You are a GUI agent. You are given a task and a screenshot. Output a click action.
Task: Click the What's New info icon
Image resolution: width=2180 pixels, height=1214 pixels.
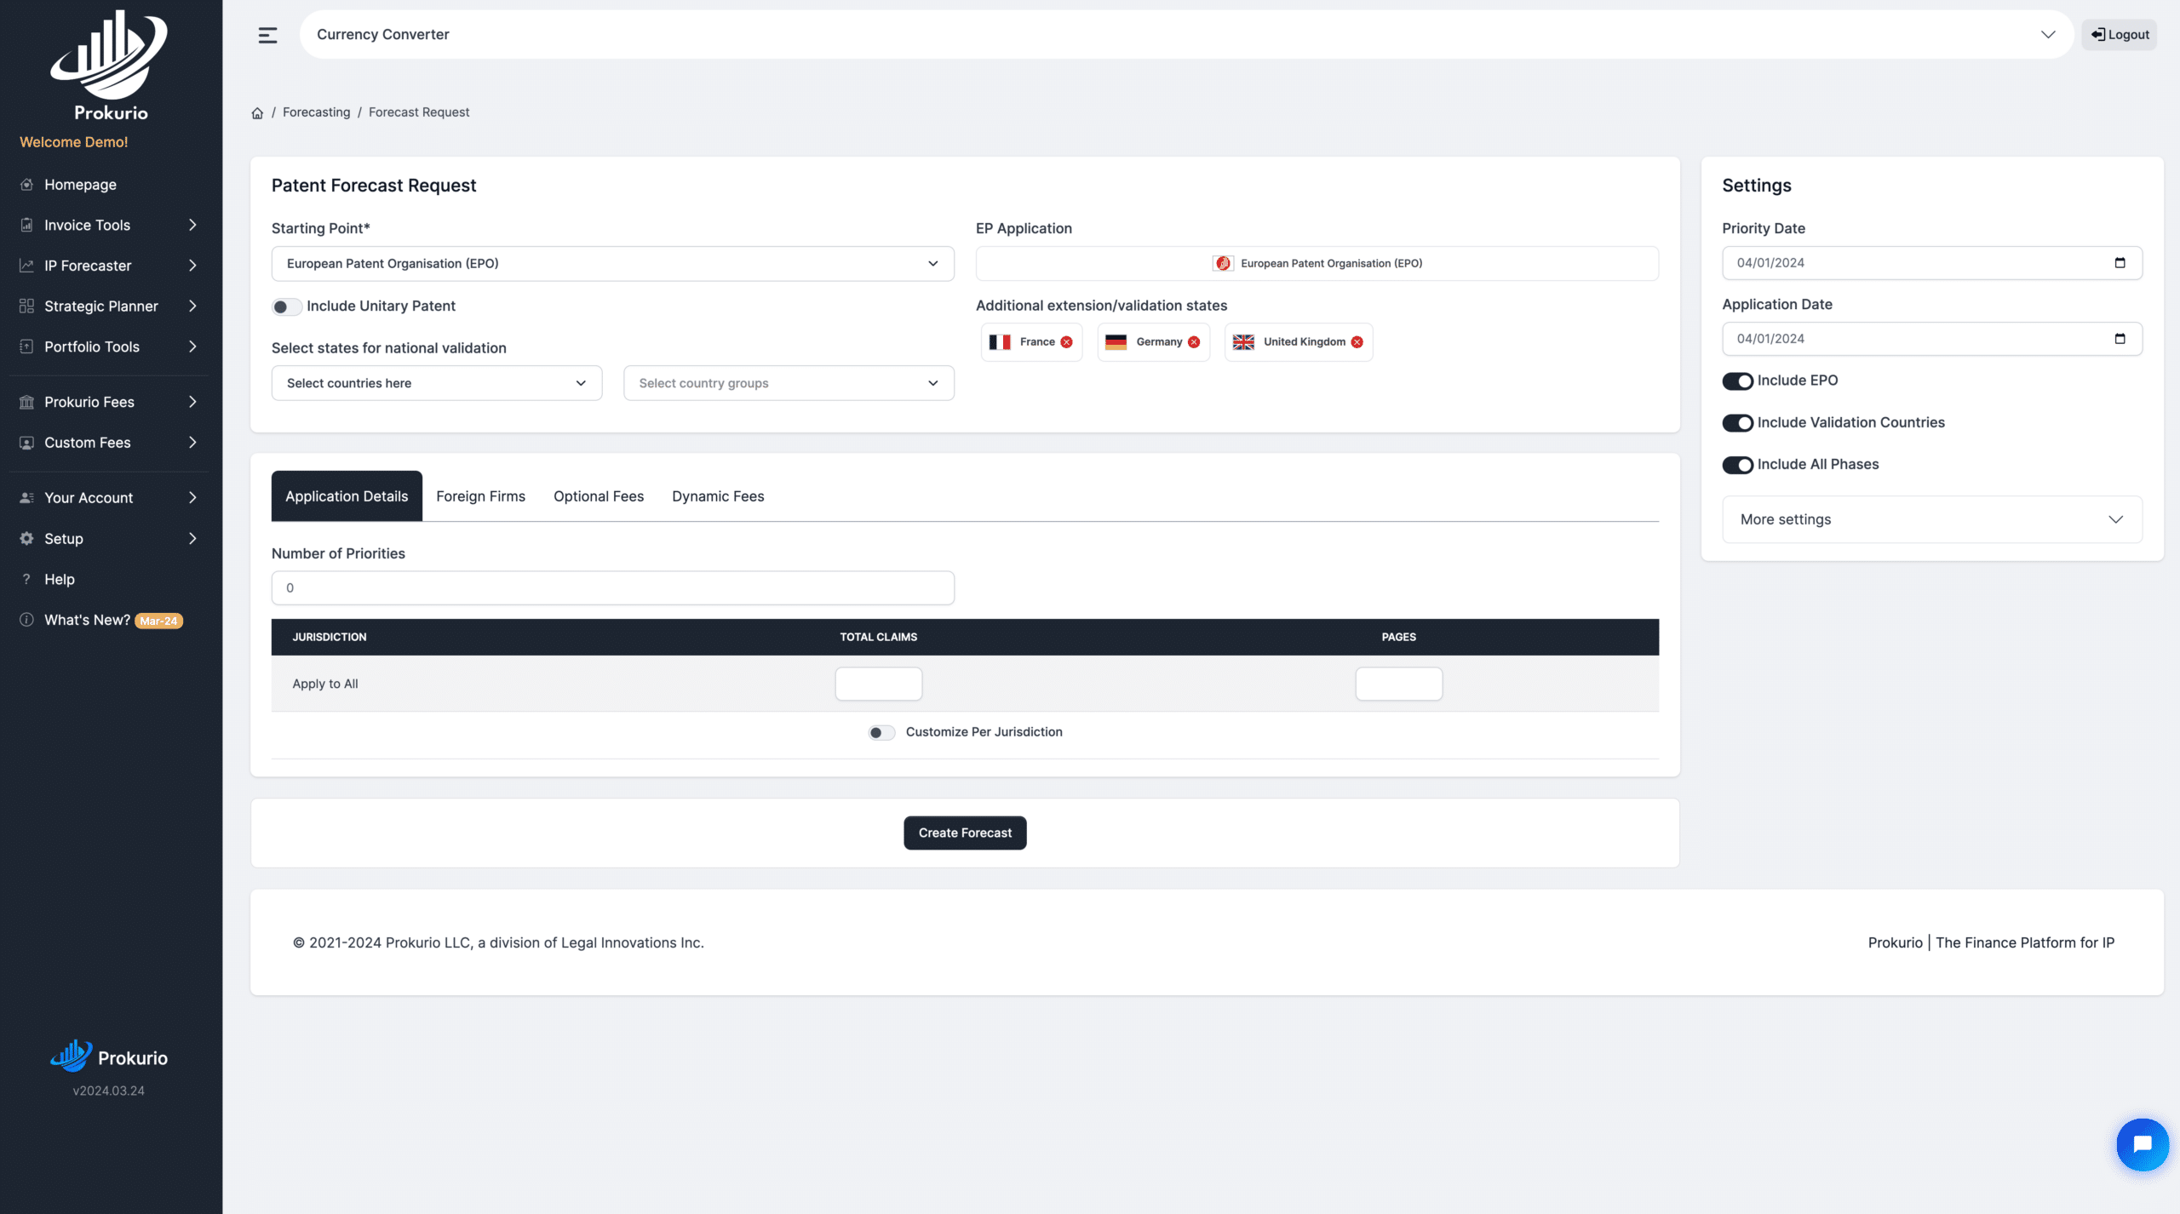(x=26, y=620)
